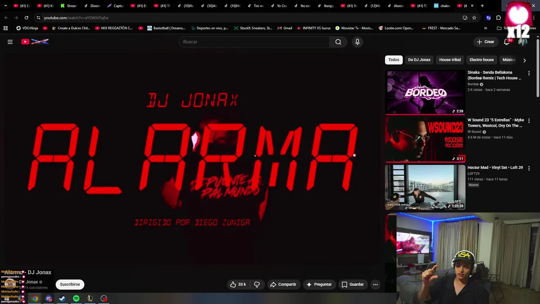Open more actions ellipsis under video
Viewport: 540px width, 304px height.
coord(375,285)
